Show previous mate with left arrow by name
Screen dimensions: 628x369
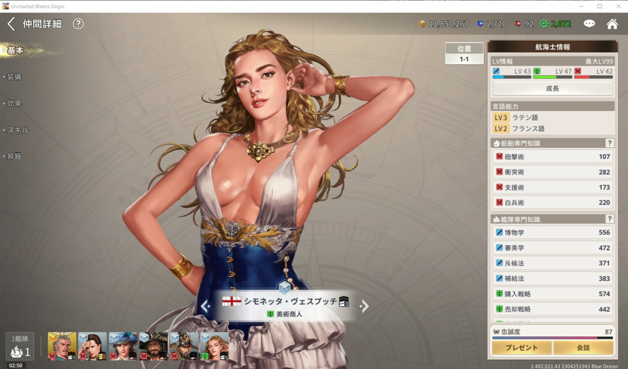point(205,306)
